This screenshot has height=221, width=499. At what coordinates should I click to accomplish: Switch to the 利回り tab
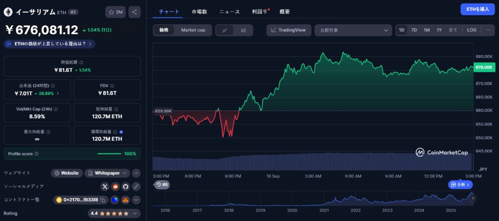pyautogui.click(x=259, y=12)
